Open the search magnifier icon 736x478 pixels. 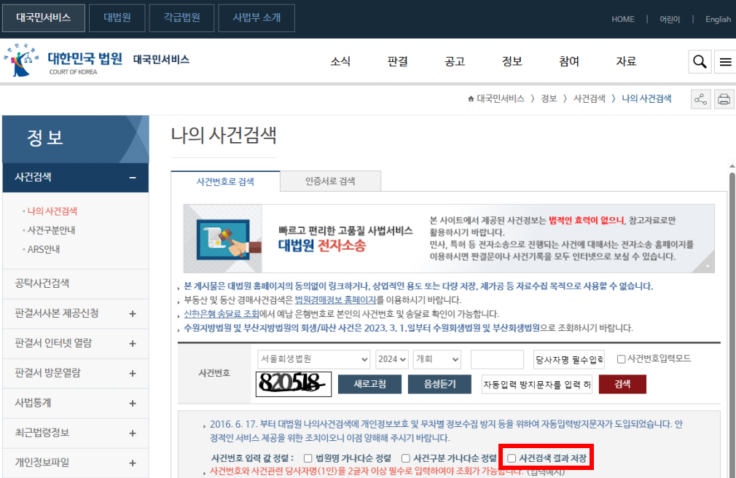click(700, 61)
